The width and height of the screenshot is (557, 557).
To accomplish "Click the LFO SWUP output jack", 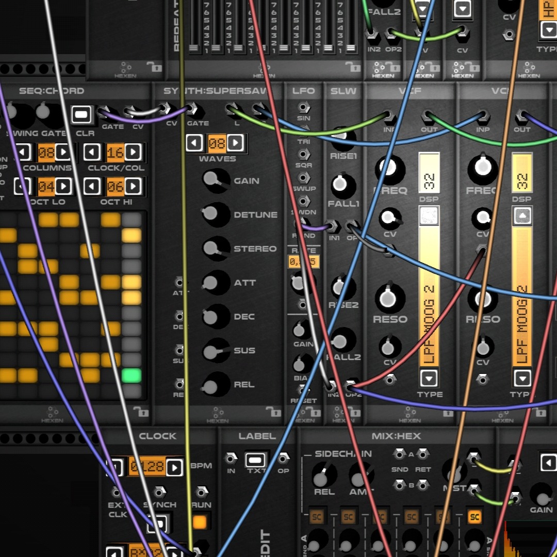I will tap(303, 177).
